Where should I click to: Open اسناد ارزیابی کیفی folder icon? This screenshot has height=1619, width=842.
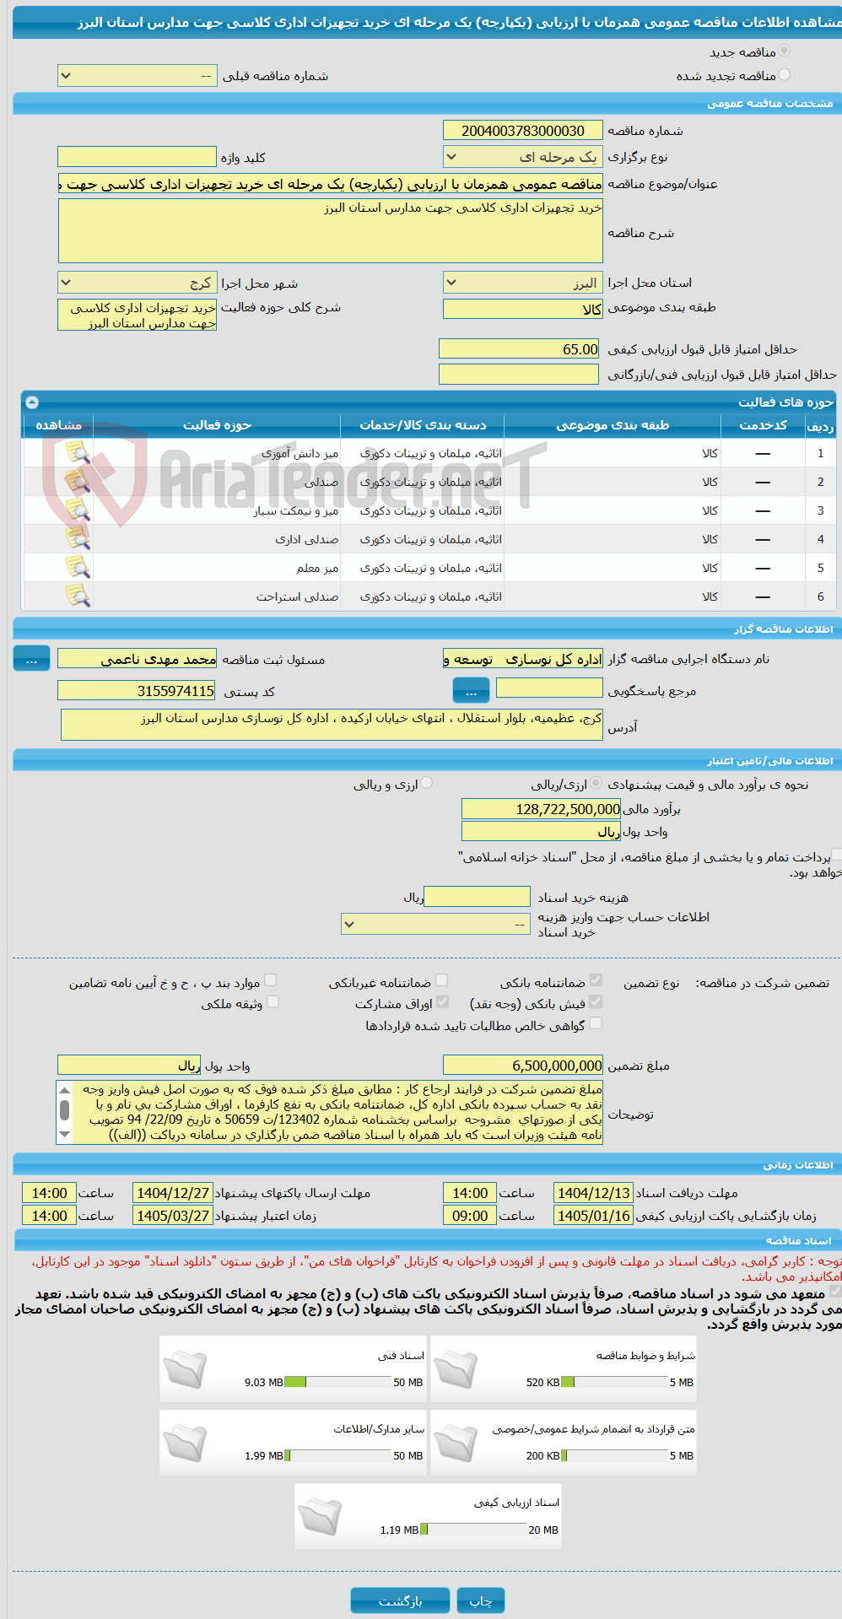[320, 1516]
